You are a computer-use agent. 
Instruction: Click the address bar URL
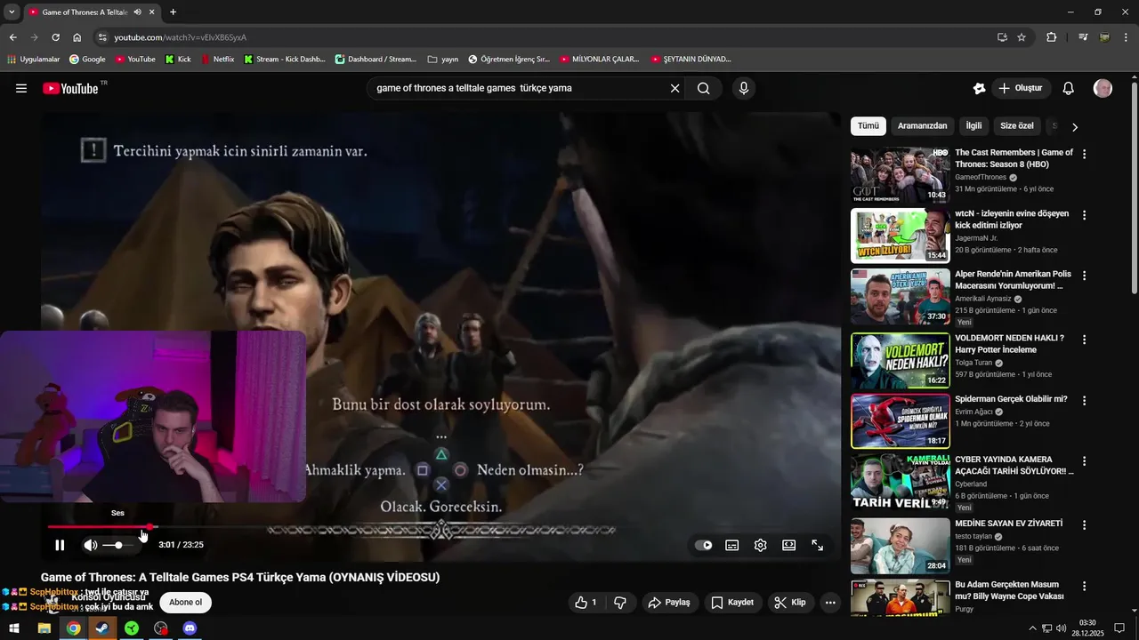click(x=180, y=37)
